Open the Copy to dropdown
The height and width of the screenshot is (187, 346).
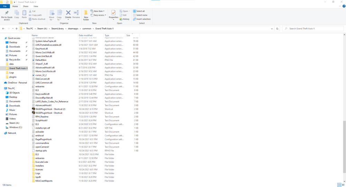[59, 16]
